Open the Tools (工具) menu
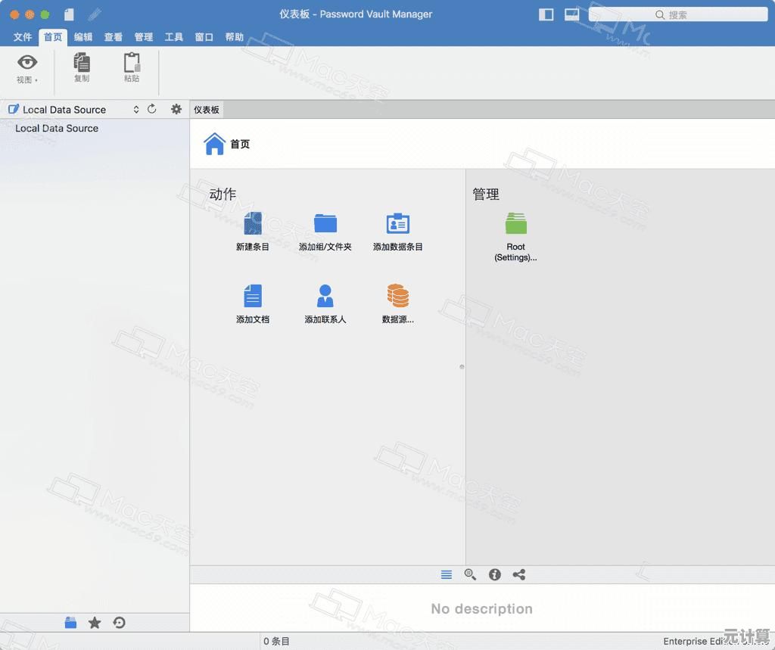This screenshot has height=650, width=775. point(174,37)
